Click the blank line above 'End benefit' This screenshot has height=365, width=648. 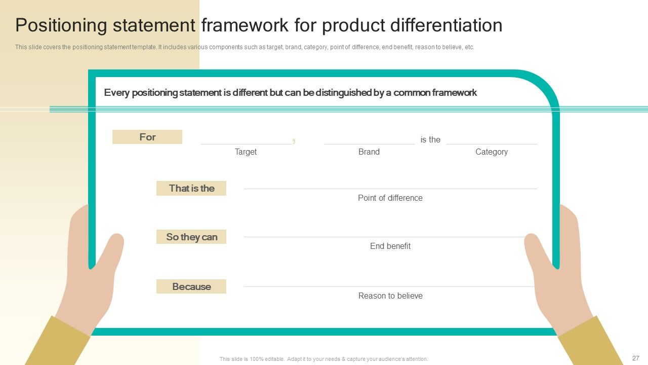pos(385,237)
